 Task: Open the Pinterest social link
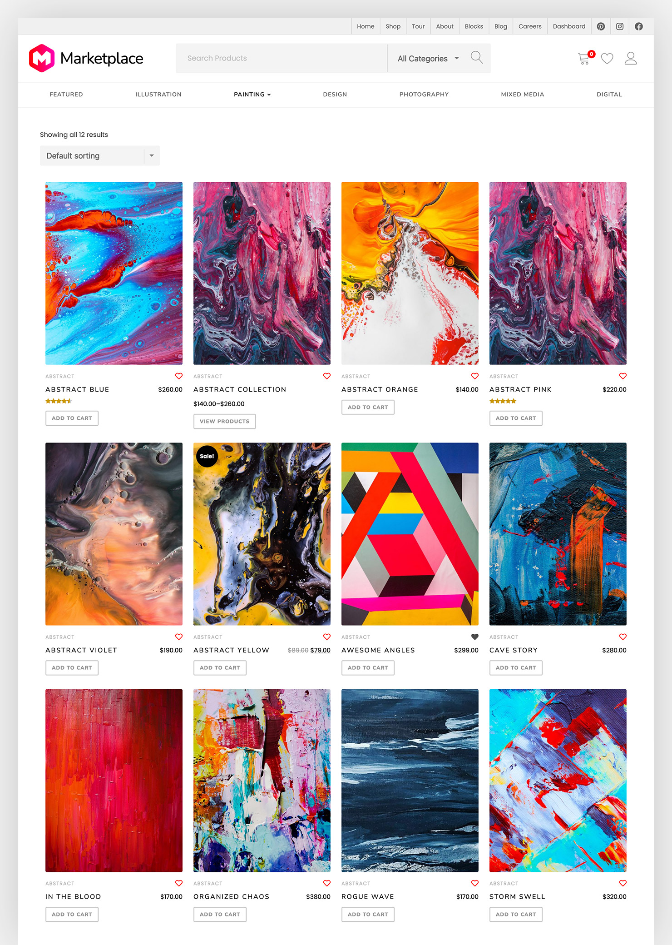tap(601, 26)
